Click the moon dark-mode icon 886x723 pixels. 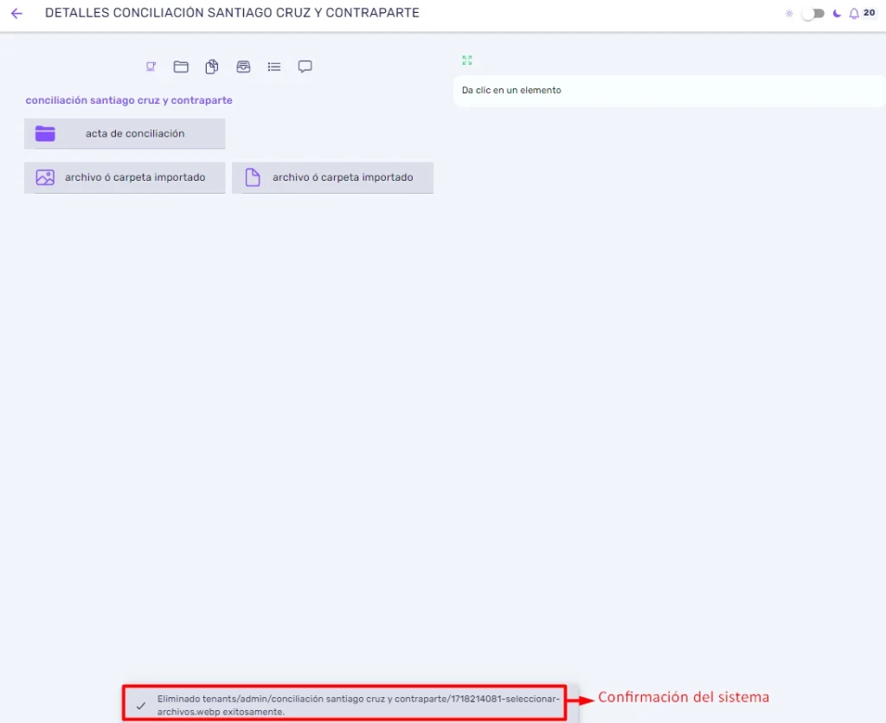click(x=837, y=14)
